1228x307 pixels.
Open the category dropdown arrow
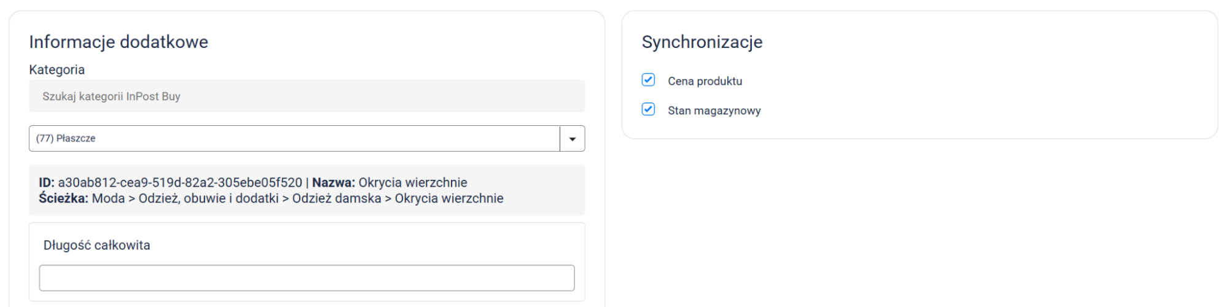tap(572, 139)
